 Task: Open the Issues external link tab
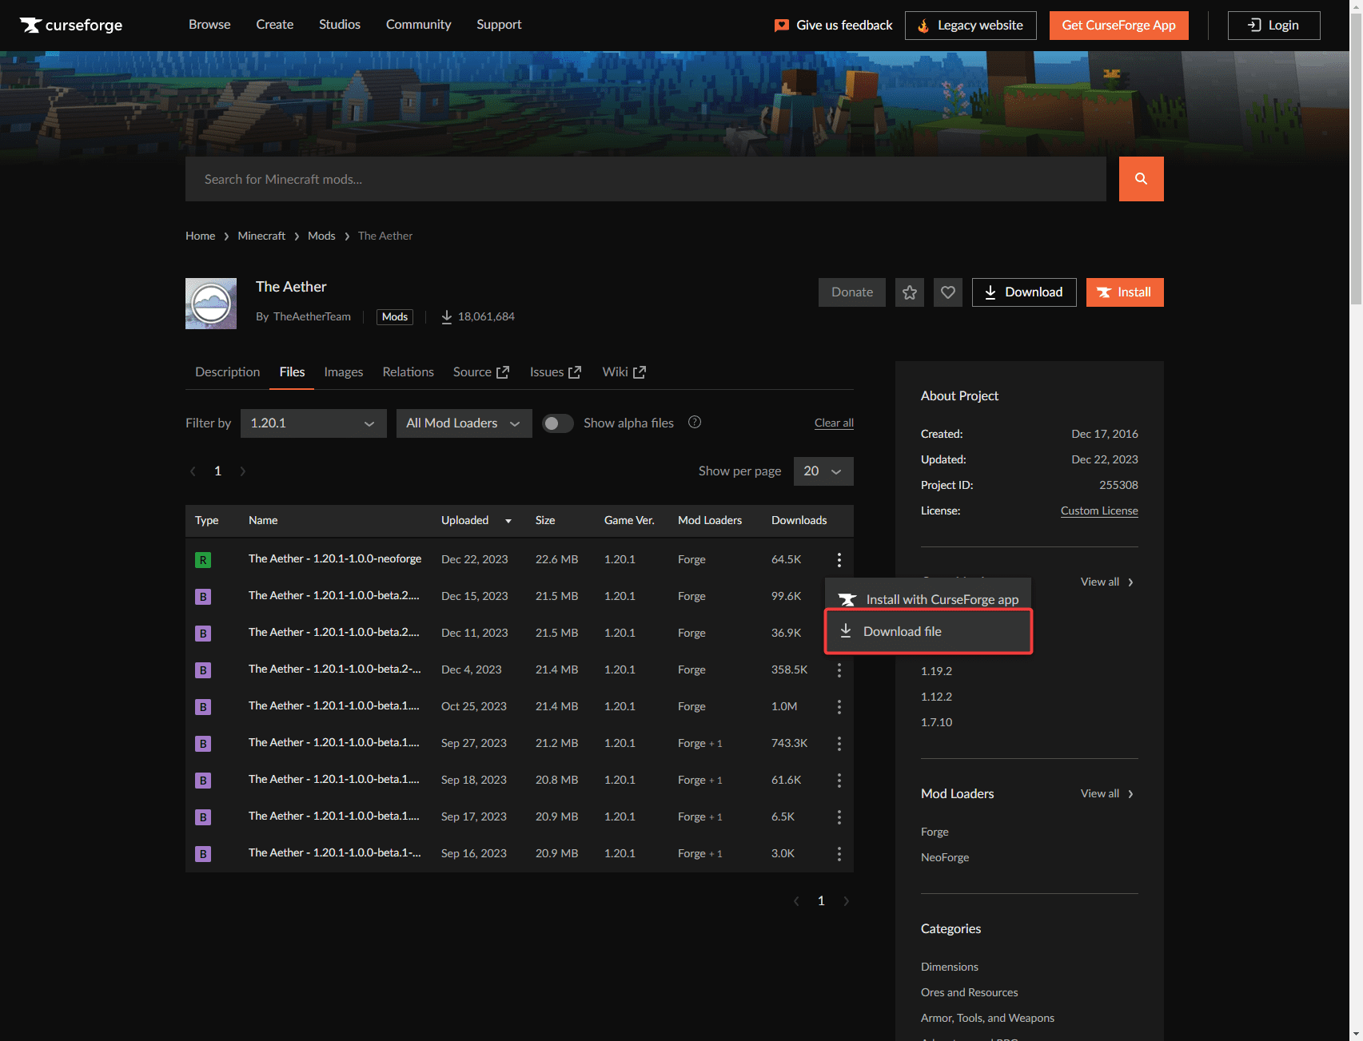[556, 372]
